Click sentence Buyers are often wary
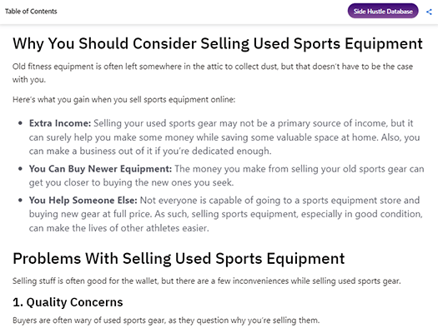The width and height of the screenshot is (438, 333). [x=166, y=321]
